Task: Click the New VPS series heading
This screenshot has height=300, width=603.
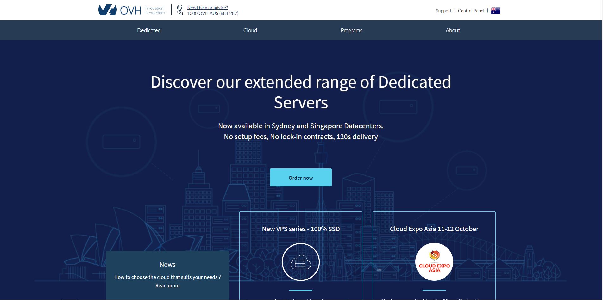Action: [x=301, y=229]
